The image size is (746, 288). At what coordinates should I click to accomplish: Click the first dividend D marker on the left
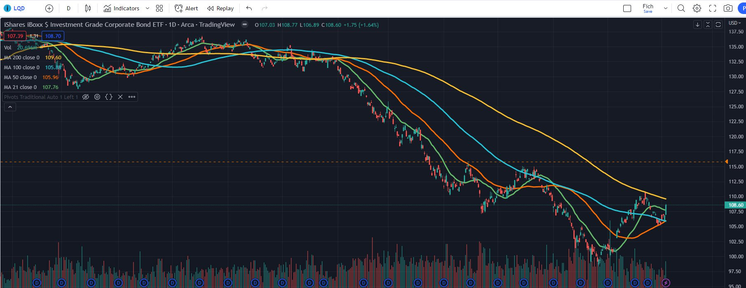37,283
